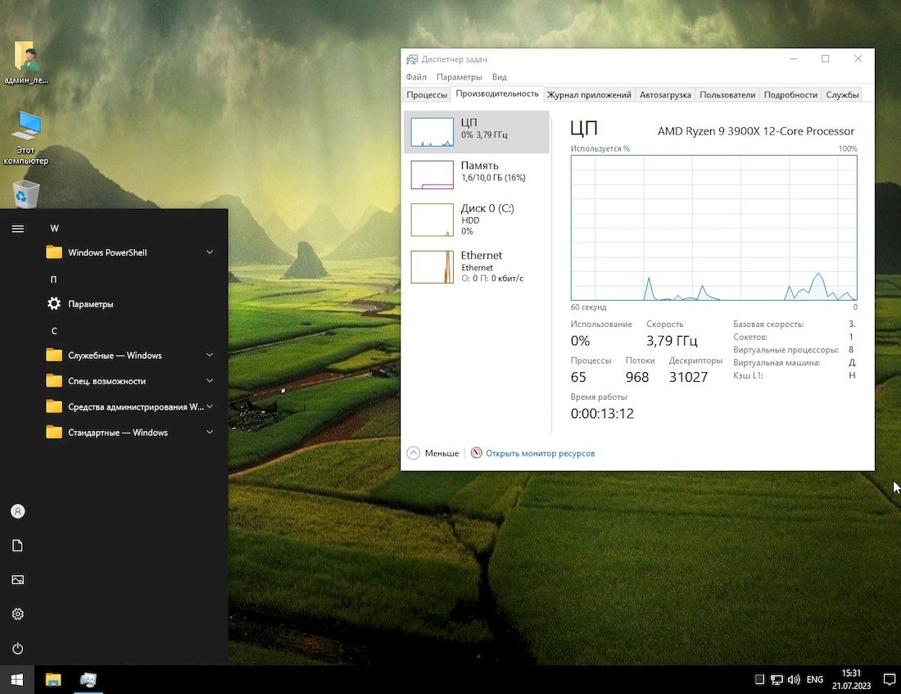Image resolution: width=901 pixels, height=694 pixels.
Task: Click the letter П header in app list
Action: click(x=53, y=279)
